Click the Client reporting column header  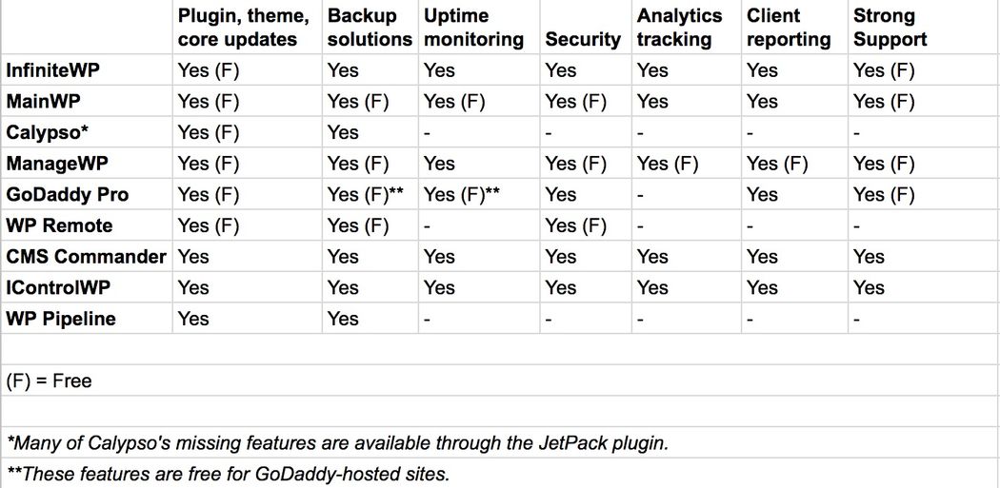794,28
